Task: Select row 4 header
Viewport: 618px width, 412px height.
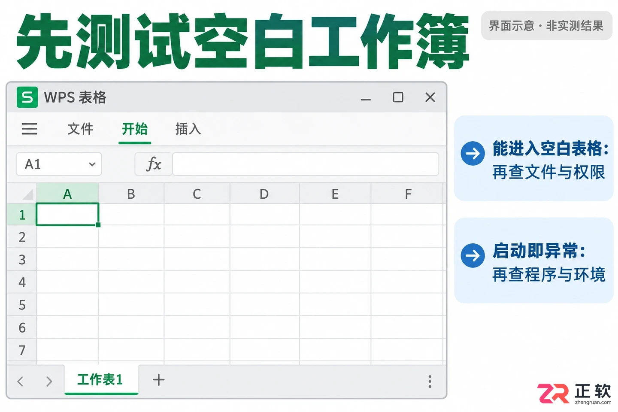Action: pos(22,282)
